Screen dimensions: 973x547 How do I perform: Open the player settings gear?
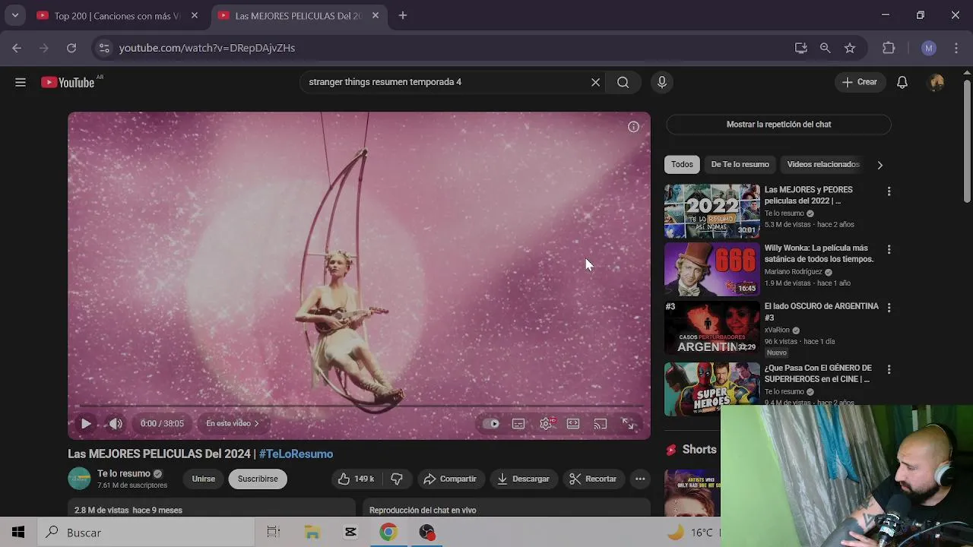point(546,424)
